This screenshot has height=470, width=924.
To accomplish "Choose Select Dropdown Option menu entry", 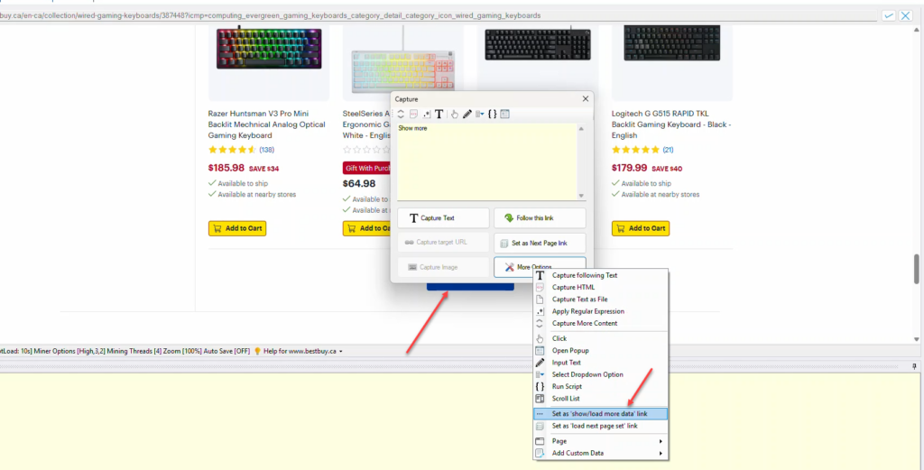I will click(x=600, y=374).
